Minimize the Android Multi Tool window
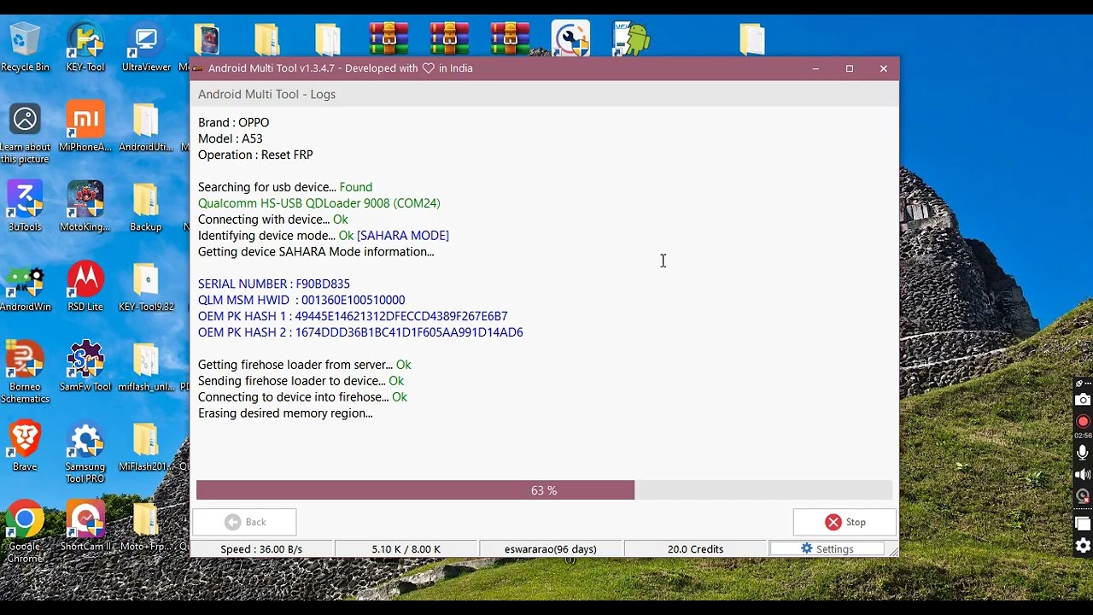This screenshot has width=1093, height=615. tap(815, 68)
